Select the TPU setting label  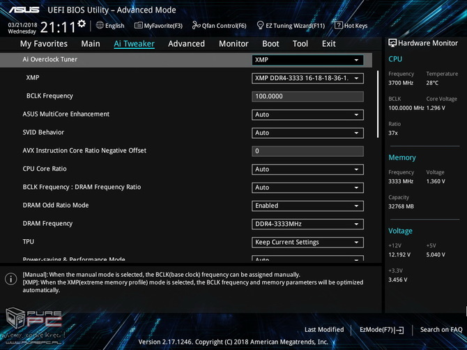coord(29,241)
